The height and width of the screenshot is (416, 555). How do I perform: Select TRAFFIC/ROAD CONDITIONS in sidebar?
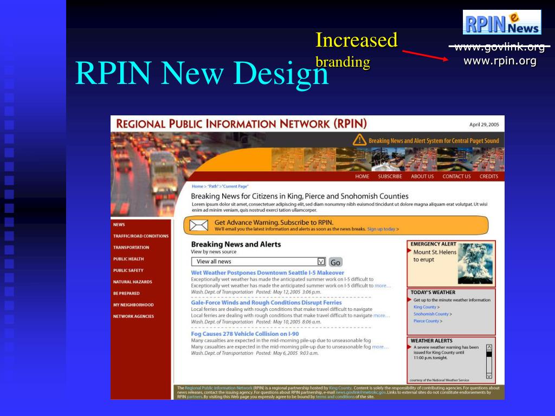coord(141,236)
